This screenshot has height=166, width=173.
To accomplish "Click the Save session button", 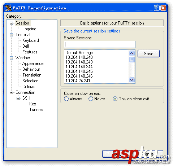I will coord(149,54).
